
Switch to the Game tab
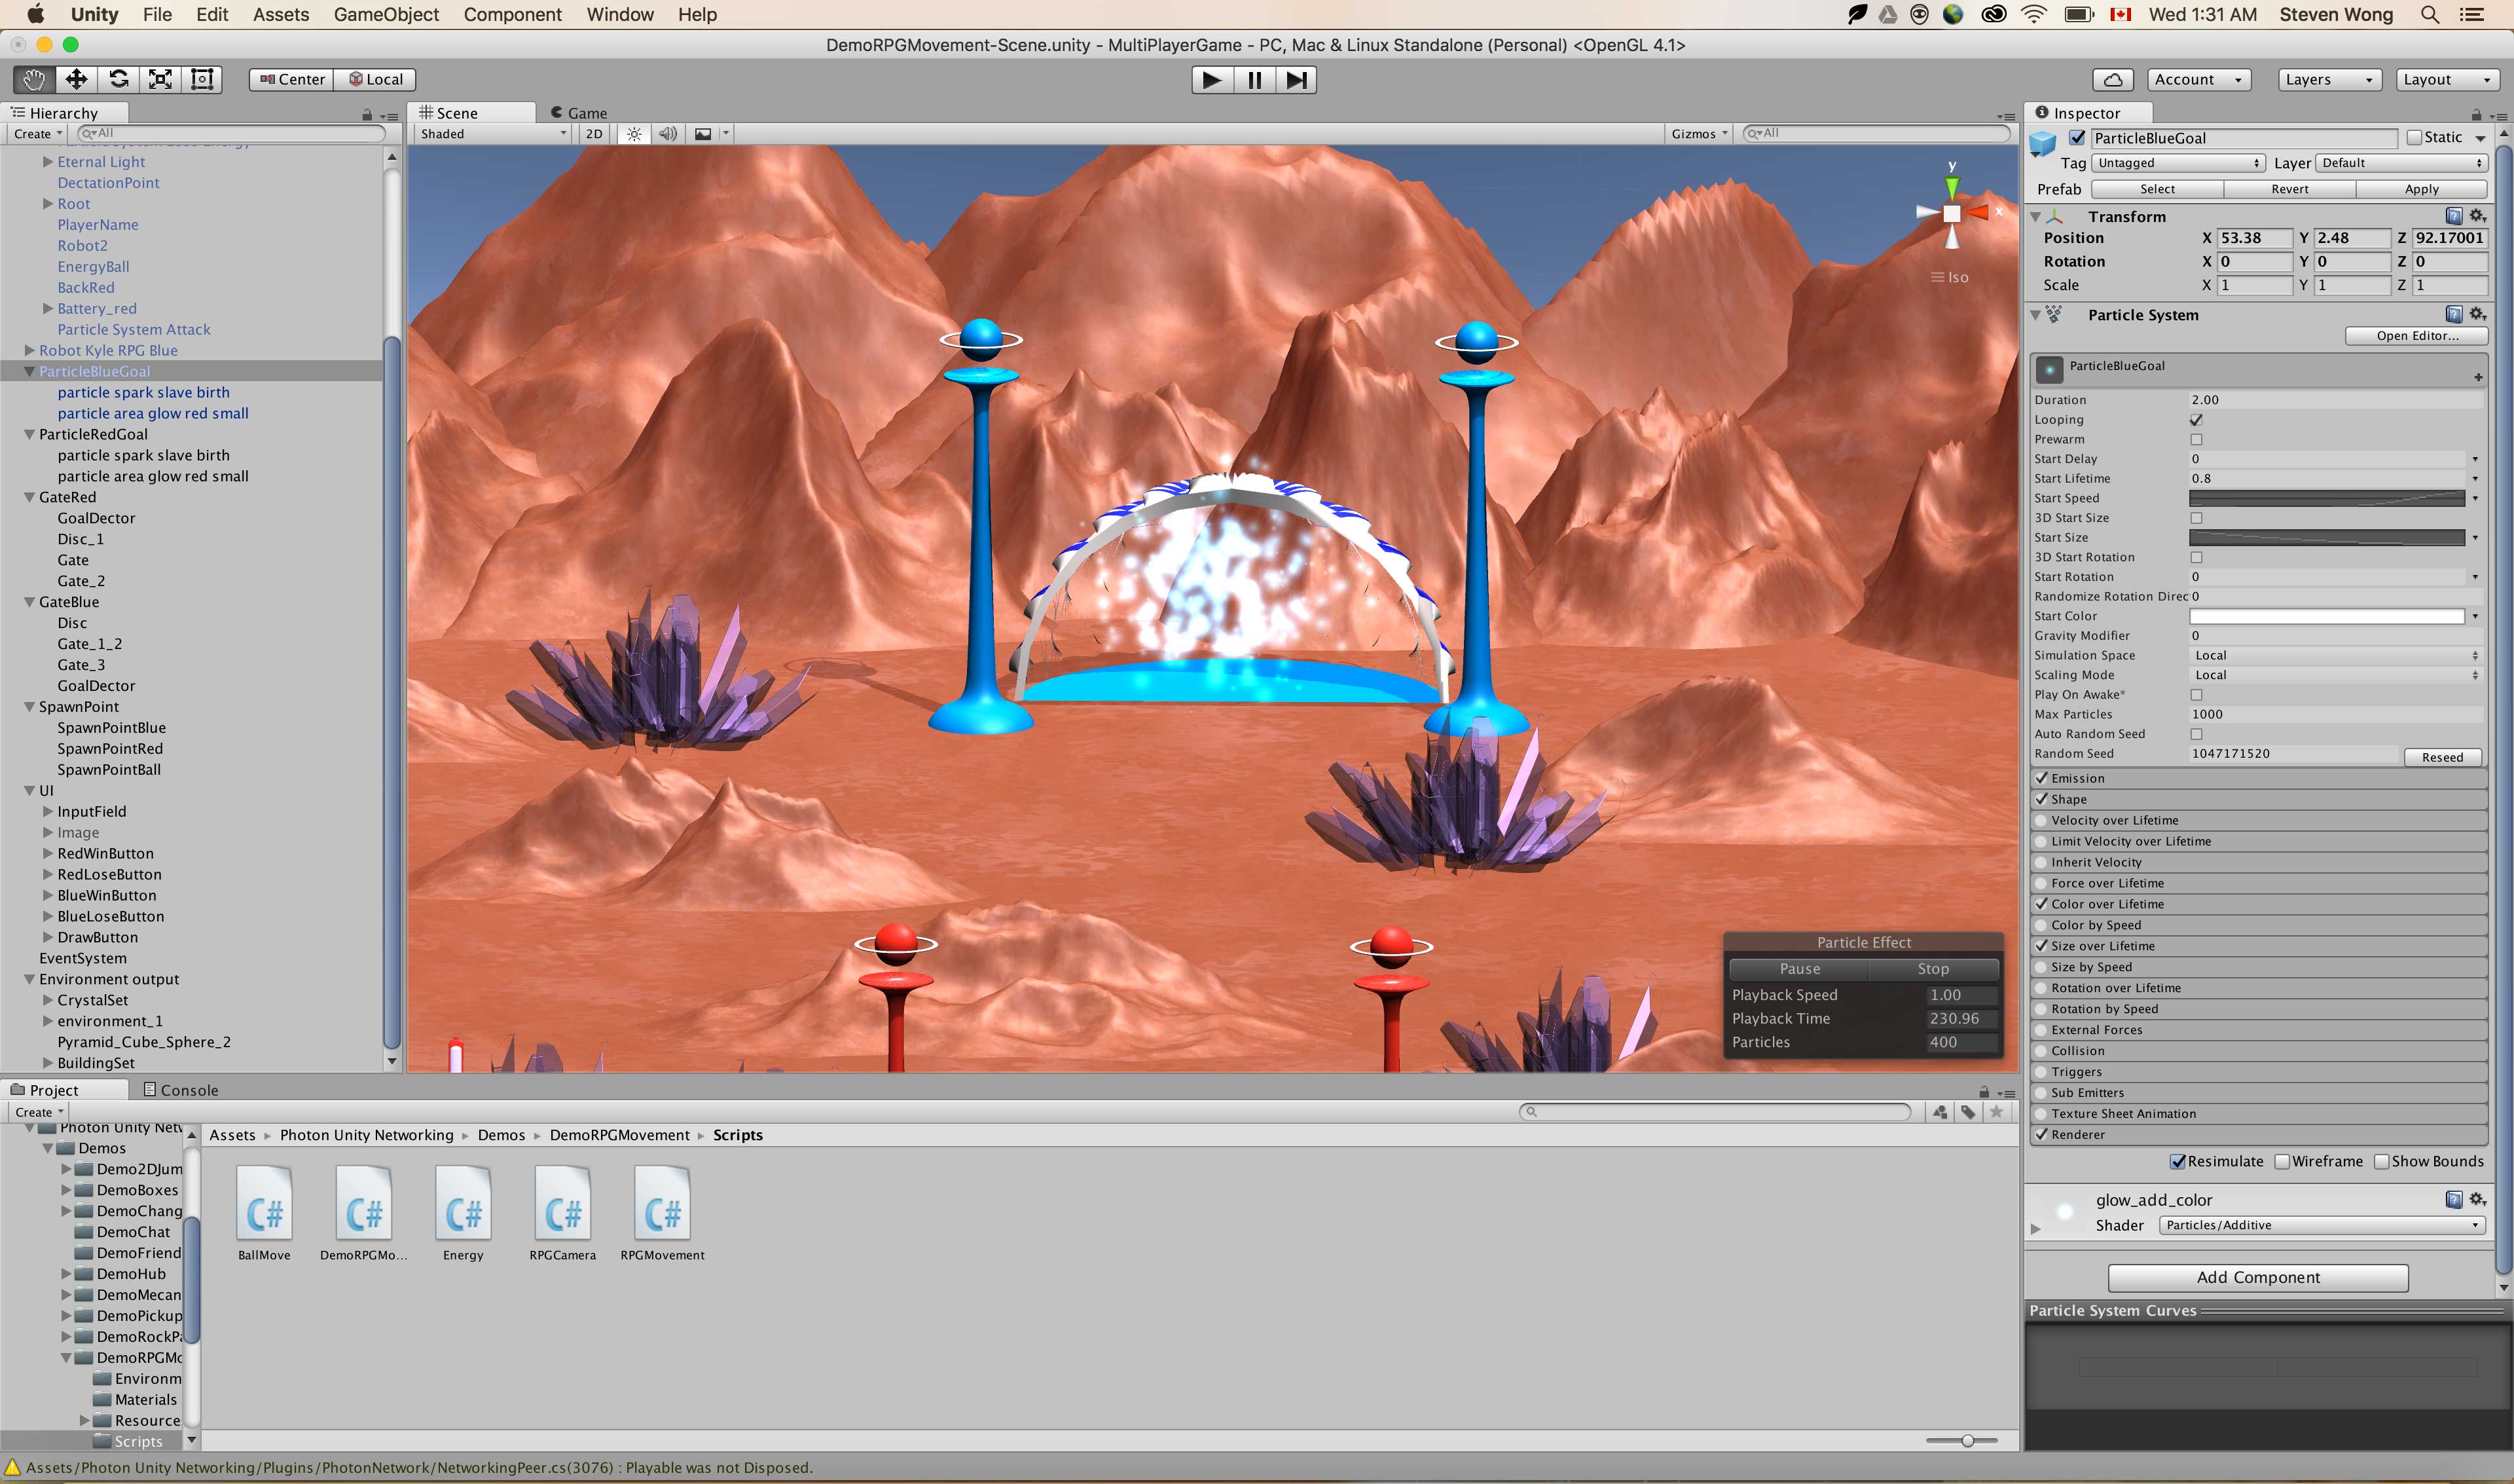(x=580, y=113)
